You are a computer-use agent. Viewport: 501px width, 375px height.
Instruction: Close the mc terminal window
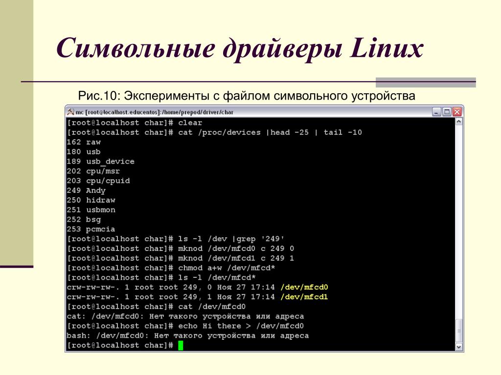click(457, 112)
